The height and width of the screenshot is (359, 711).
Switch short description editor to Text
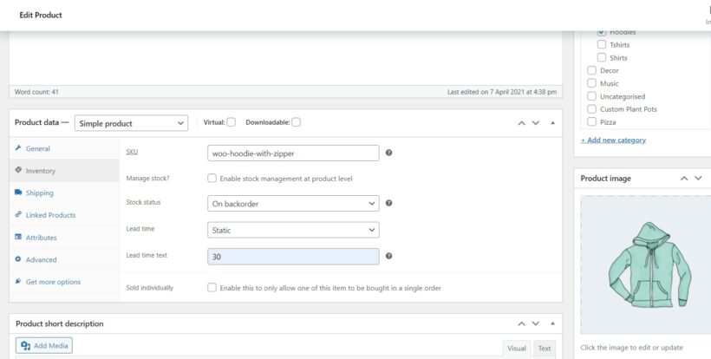(x=545, y=348)
